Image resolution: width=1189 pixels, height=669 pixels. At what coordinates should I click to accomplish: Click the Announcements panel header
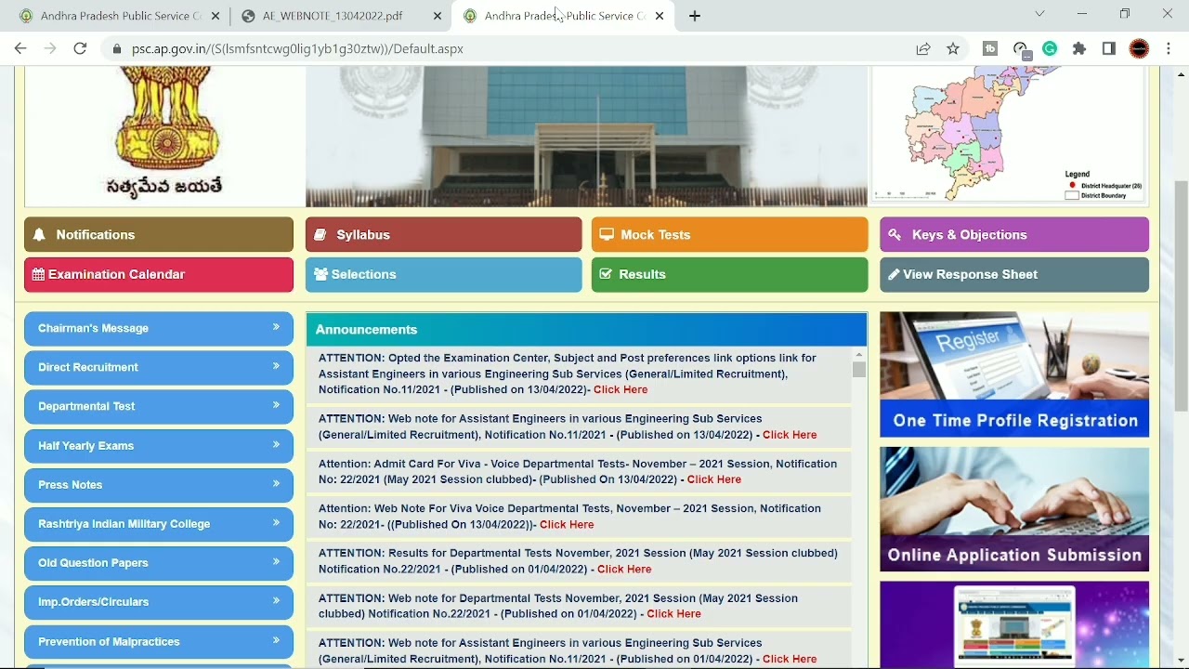click(586, 330)
